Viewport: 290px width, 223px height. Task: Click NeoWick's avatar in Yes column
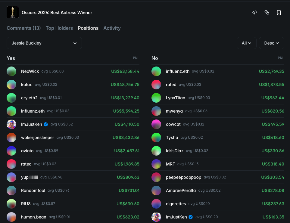[11, 71]
